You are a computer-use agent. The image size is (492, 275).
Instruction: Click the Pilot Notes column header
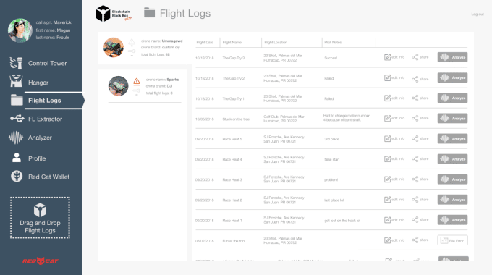click(x=333, y=43)
